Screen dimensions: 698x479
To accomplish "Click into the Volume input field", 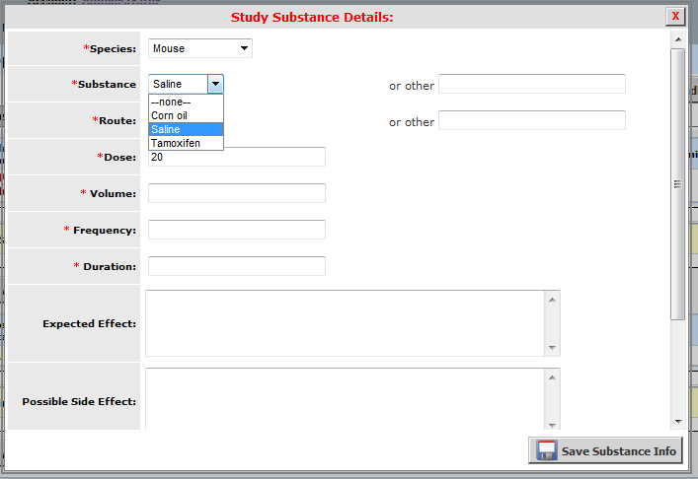I will [x=236, y=193].
